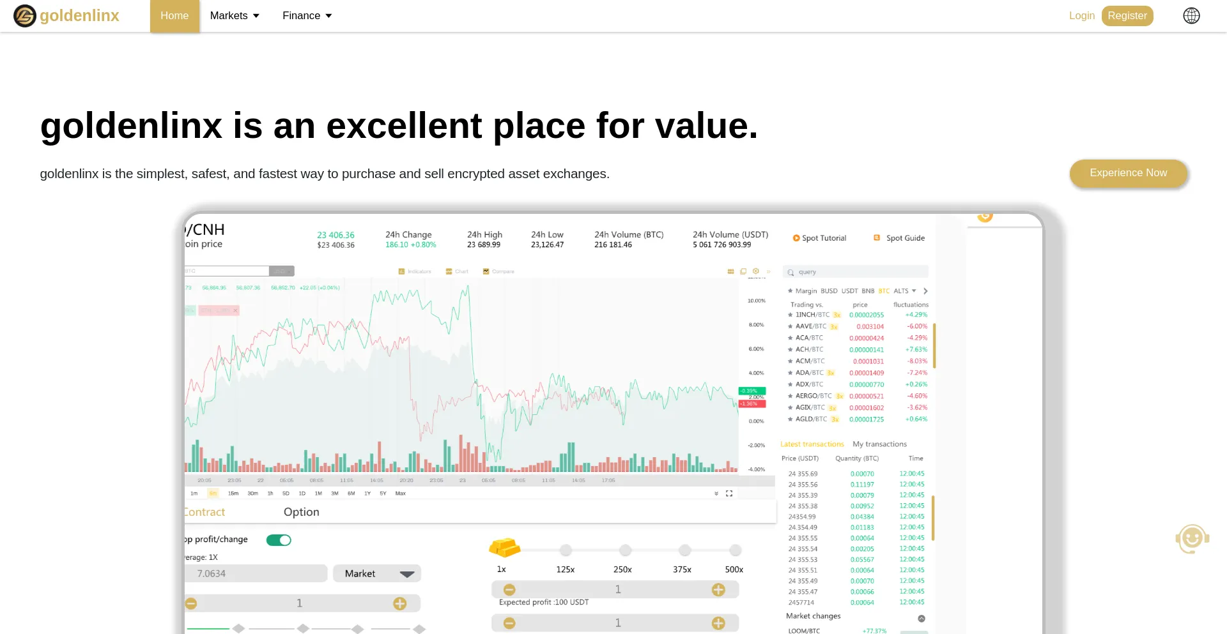Click plus button above Expected profit text
The width and height of the screenshot is (1227, 634).
(x=718, y=590)
